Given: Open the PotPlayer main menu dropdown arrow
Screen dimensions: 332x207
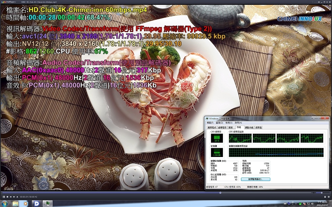Looking at the screenshot, I should (16, 2).
